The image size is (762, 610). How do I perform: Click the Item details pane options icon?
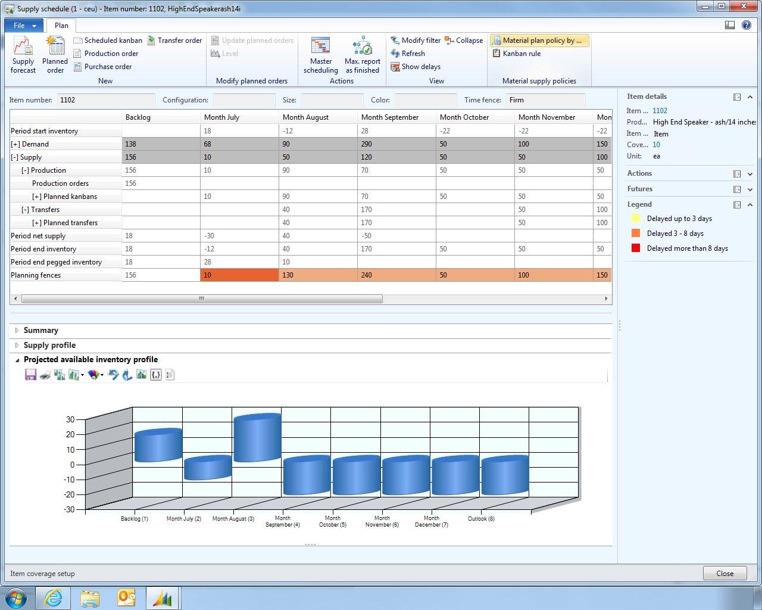[x=737, y=97]
